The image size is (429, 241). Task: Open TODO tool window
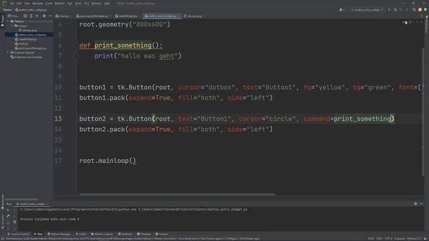coord(81,234)
